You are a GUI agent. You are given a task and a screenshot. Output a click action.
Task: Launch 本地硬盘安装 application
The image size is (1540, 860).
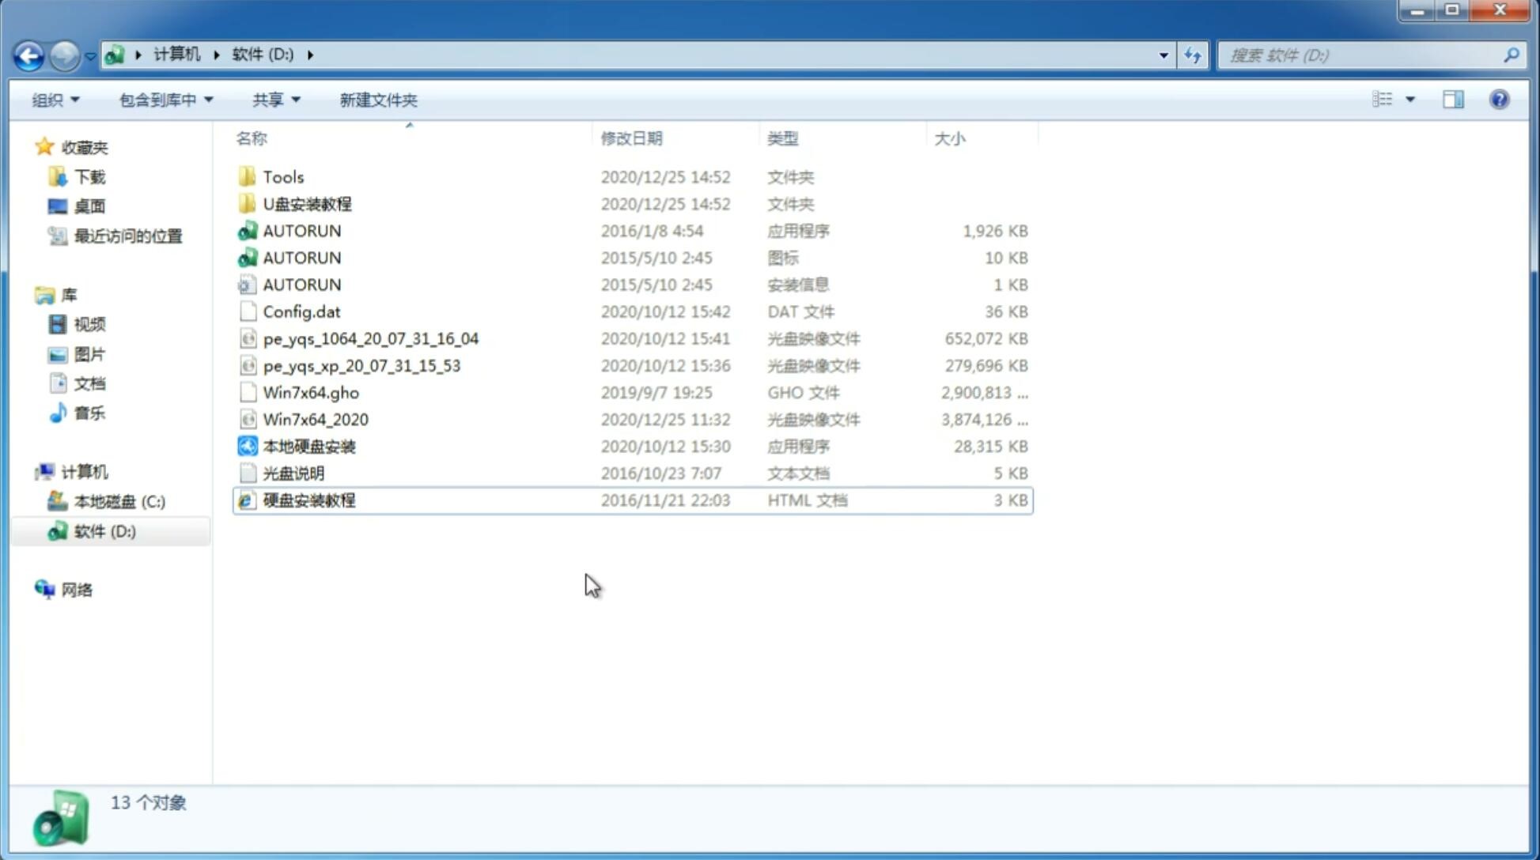click(x=308, y=446)
